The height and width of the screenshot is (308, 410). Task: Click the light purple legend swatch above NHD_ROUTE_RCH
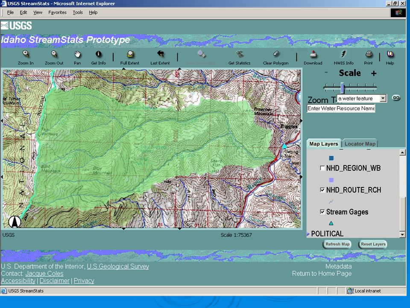tap(331, 180)
